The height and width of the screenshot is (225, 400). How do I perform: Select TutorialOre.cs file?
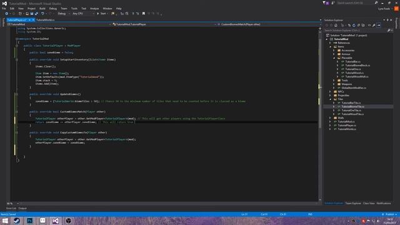pyautogui.click(x=353, y=69)
